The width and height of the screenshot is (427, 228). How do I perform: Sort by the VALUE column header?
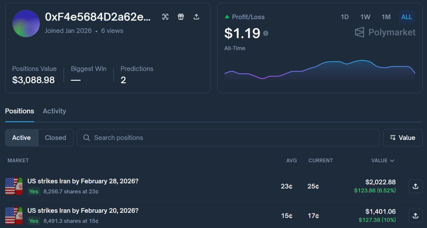(x=382, y=161)
